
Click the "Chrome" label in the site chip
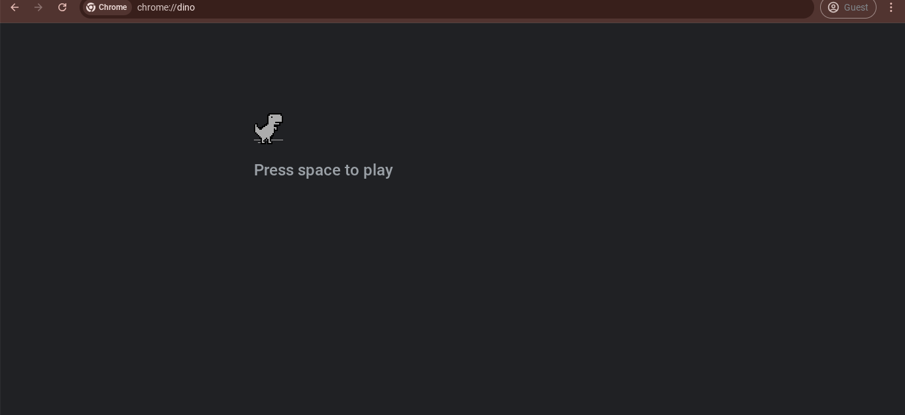[113, 7]
